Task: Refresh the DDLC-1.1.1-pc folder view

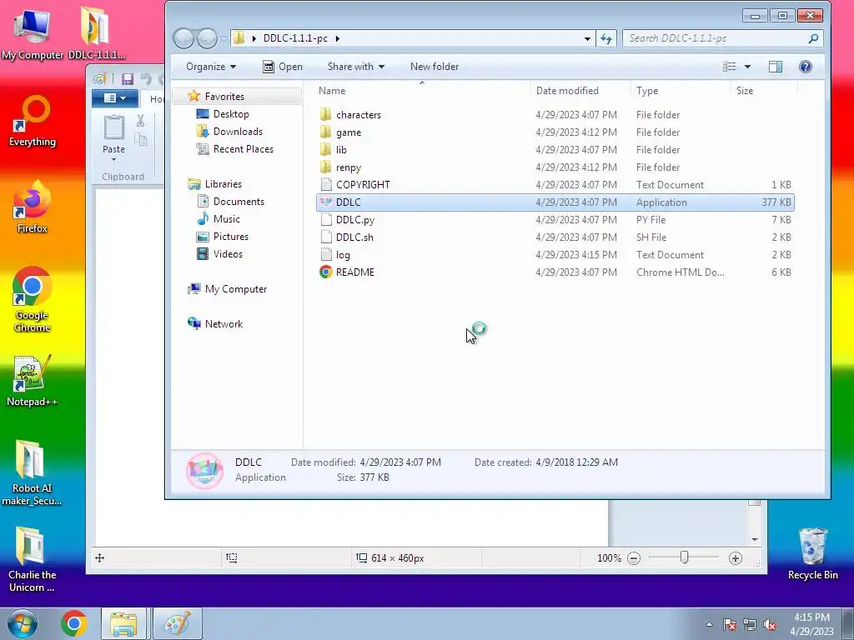Action: 606,38
